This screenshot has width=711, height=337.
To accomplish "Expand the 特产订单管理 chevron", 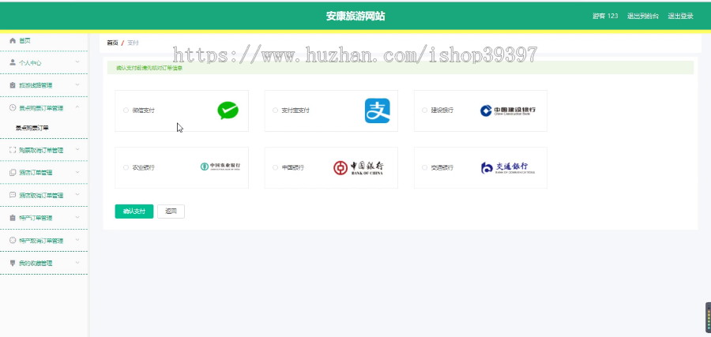I will coord(77,217).
